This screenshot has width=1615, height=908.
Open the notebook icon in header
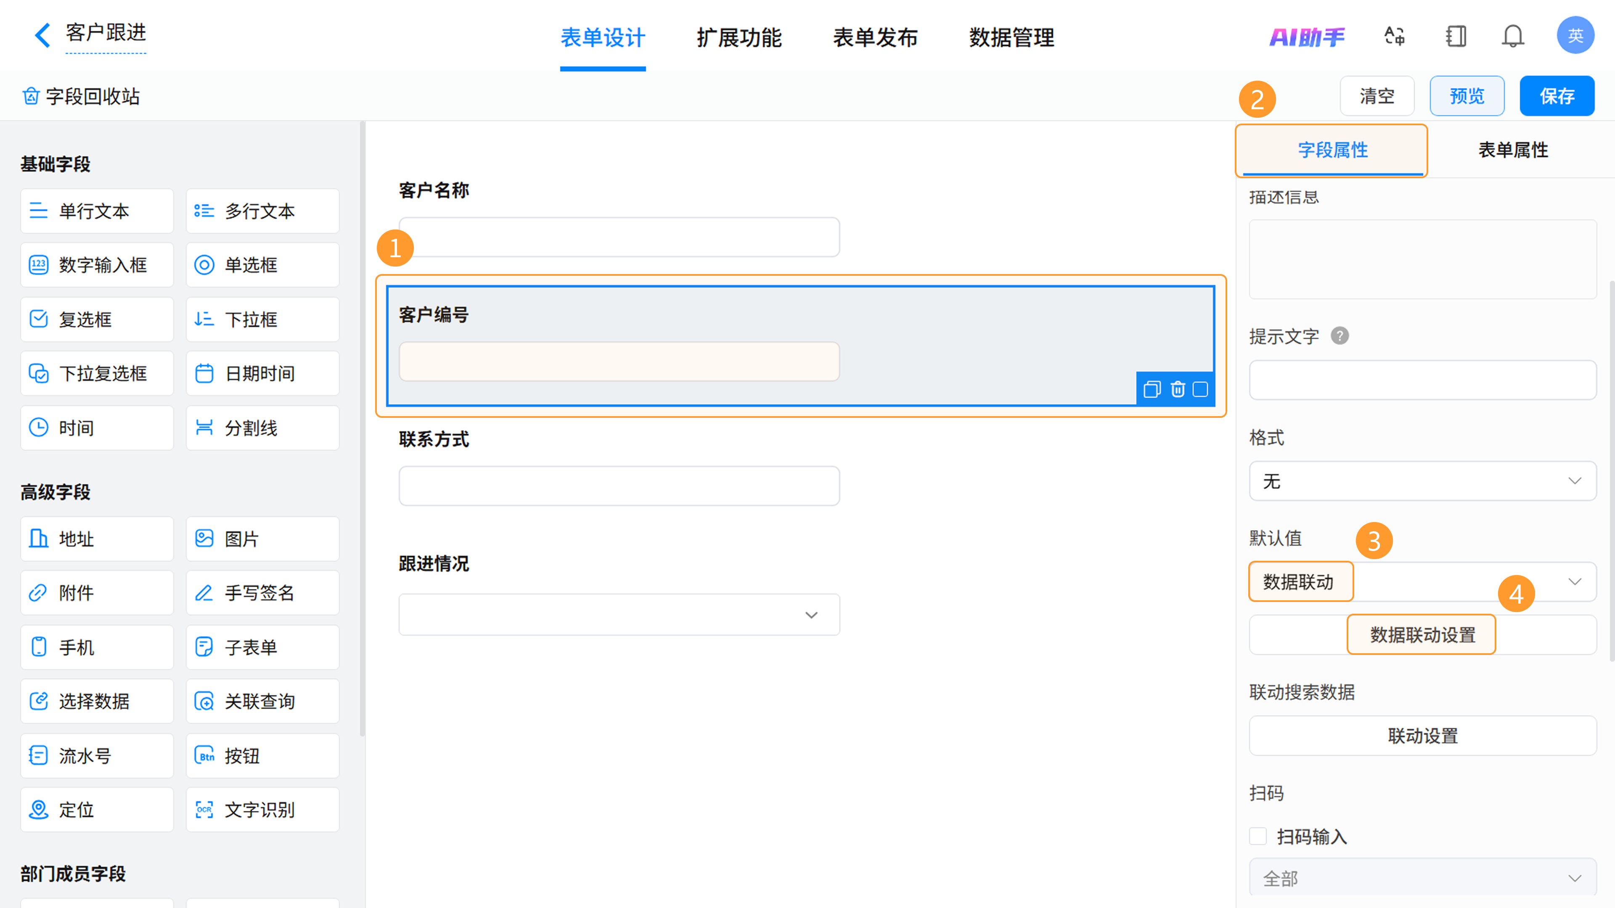click(x=1456, y=36)
